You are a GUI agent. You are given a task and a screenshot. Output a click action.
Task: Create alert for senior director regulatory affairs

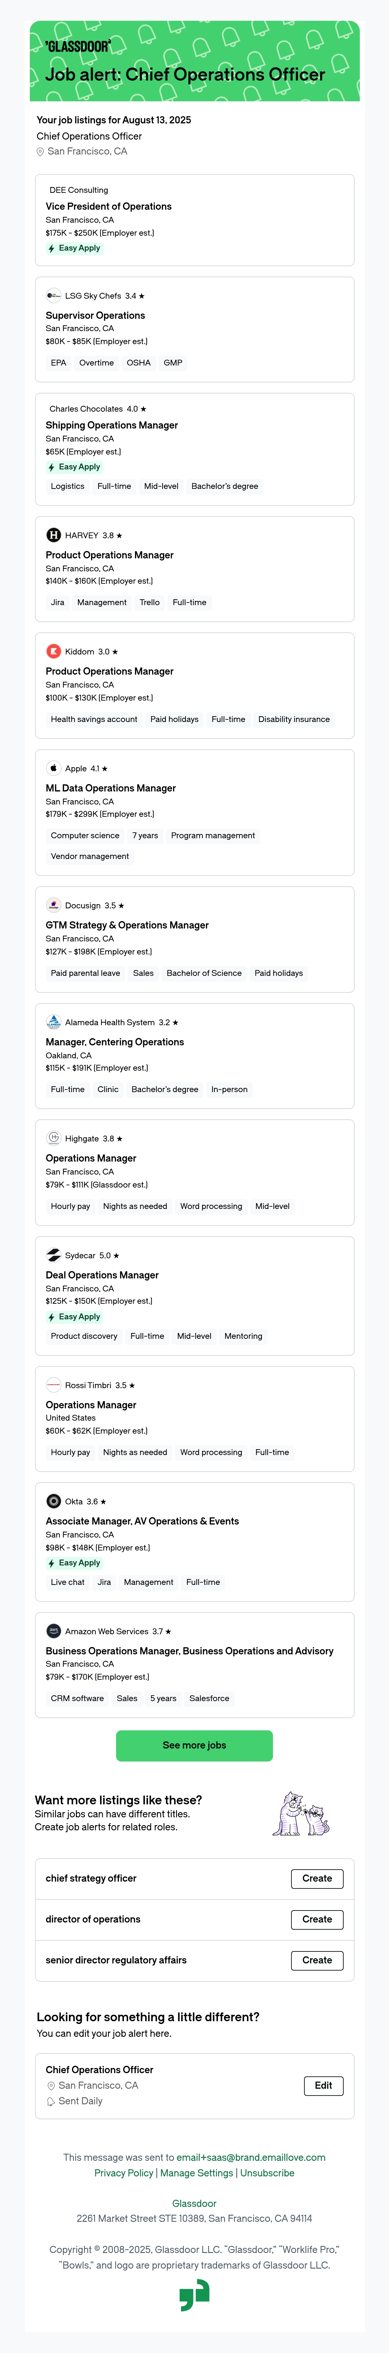(317, 1960)
